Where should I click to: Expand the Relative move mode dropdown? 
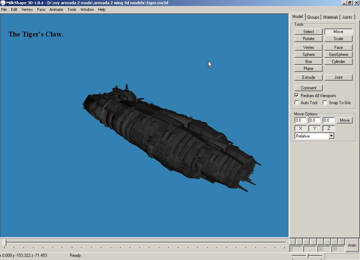tap(331, 136)
